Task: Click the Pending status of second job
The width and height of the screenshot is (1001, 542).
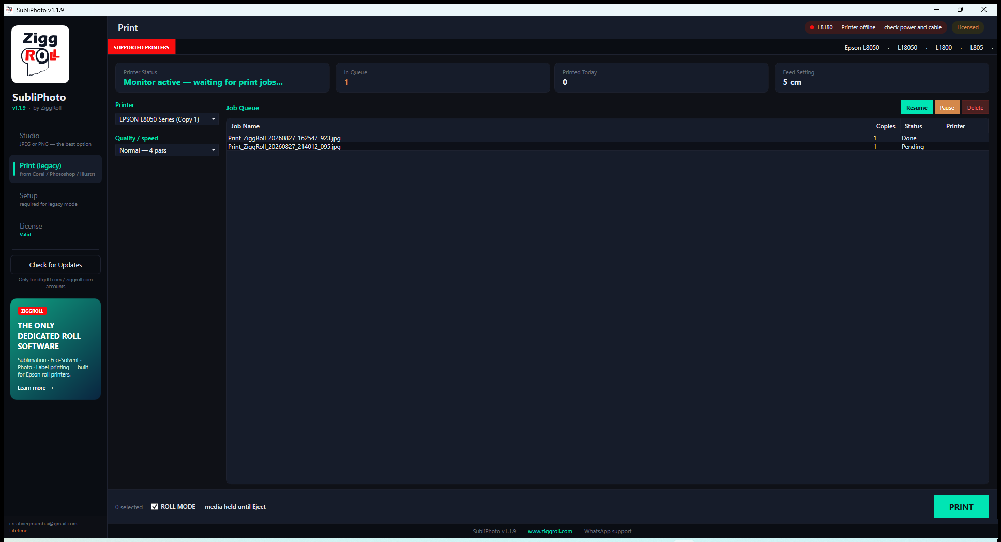Action: tap(913, 147)
